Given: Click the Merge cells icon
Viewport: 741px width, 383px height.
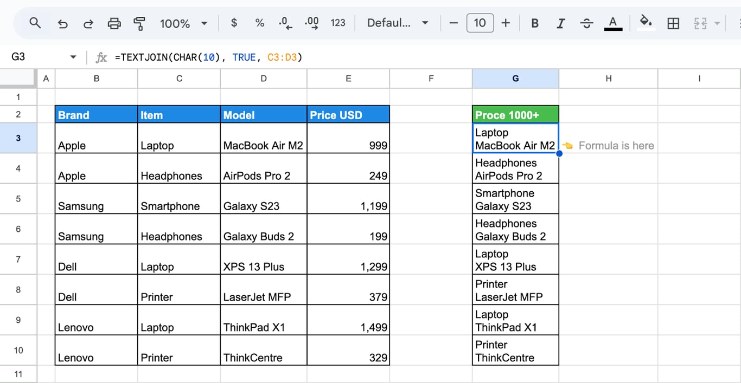Looking at the screenshot, I should coord(700,23).
